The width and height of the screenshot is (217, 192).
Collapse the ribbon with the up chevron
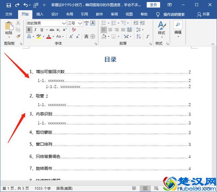[x=213, y=44]
